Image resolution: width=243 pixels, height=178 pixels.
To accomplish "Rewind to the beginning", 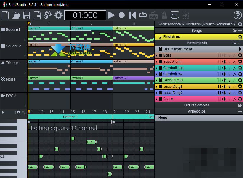I will tap(132, 15).
